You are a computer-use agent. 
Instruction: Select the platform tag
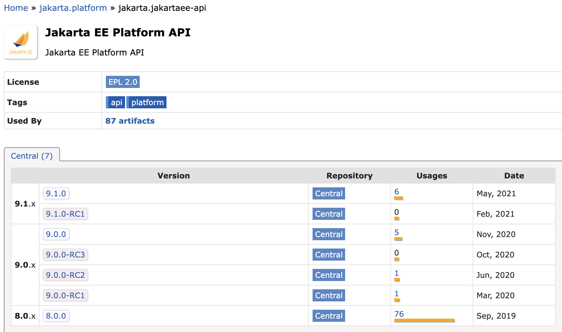coord(147,102)
